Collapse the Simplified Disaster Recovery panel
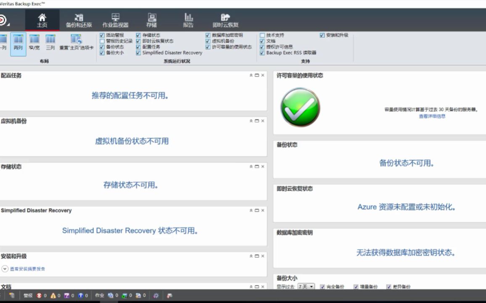Image resolution: width=486 pixels, height=303 pixels. coord(251,210)
